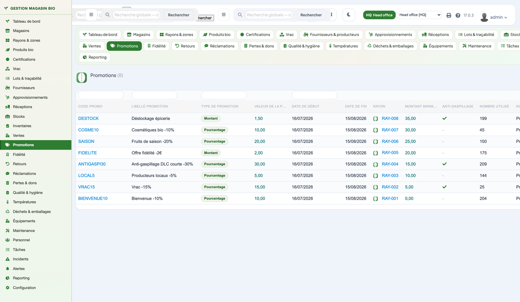Toggle anti-gaspillage check for ANTIGASPI30 row
This screenshot has width=520, height=302.
click(444, 164)
